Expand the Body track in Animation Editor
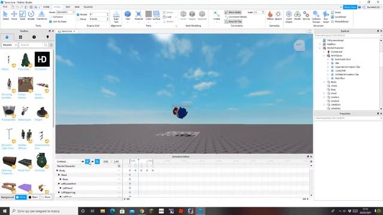The width and height of the screenshot is (383, 215). (x=57, y=170)
